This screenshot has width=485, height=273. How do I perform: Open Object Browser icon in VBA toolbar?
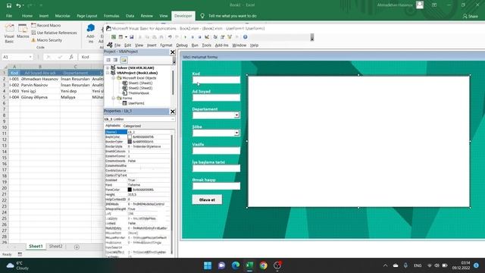pyautogui.click(x=230, y=37)
